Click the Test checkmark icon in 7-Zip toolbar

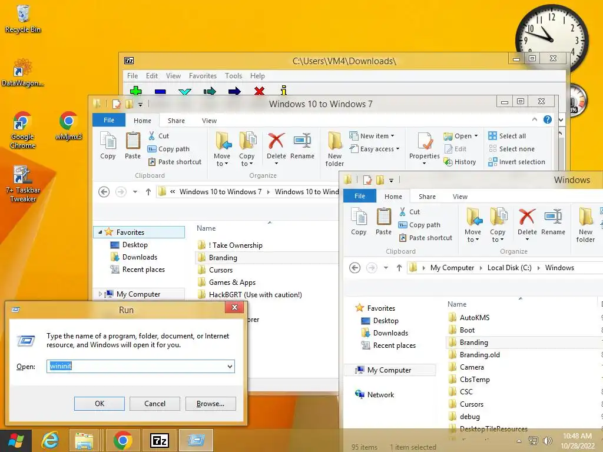185,91
